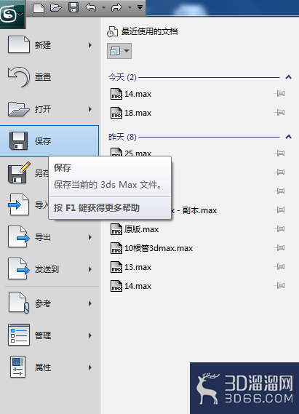
Task: Click the Redo arrow in quick access toolbar
Action: point(116,7)
